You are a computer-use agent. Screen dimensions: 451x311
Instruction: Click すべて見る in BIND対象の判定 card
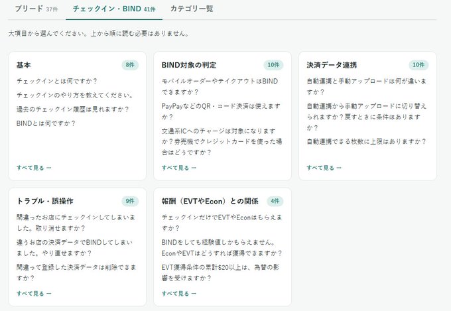pos(179,168)
